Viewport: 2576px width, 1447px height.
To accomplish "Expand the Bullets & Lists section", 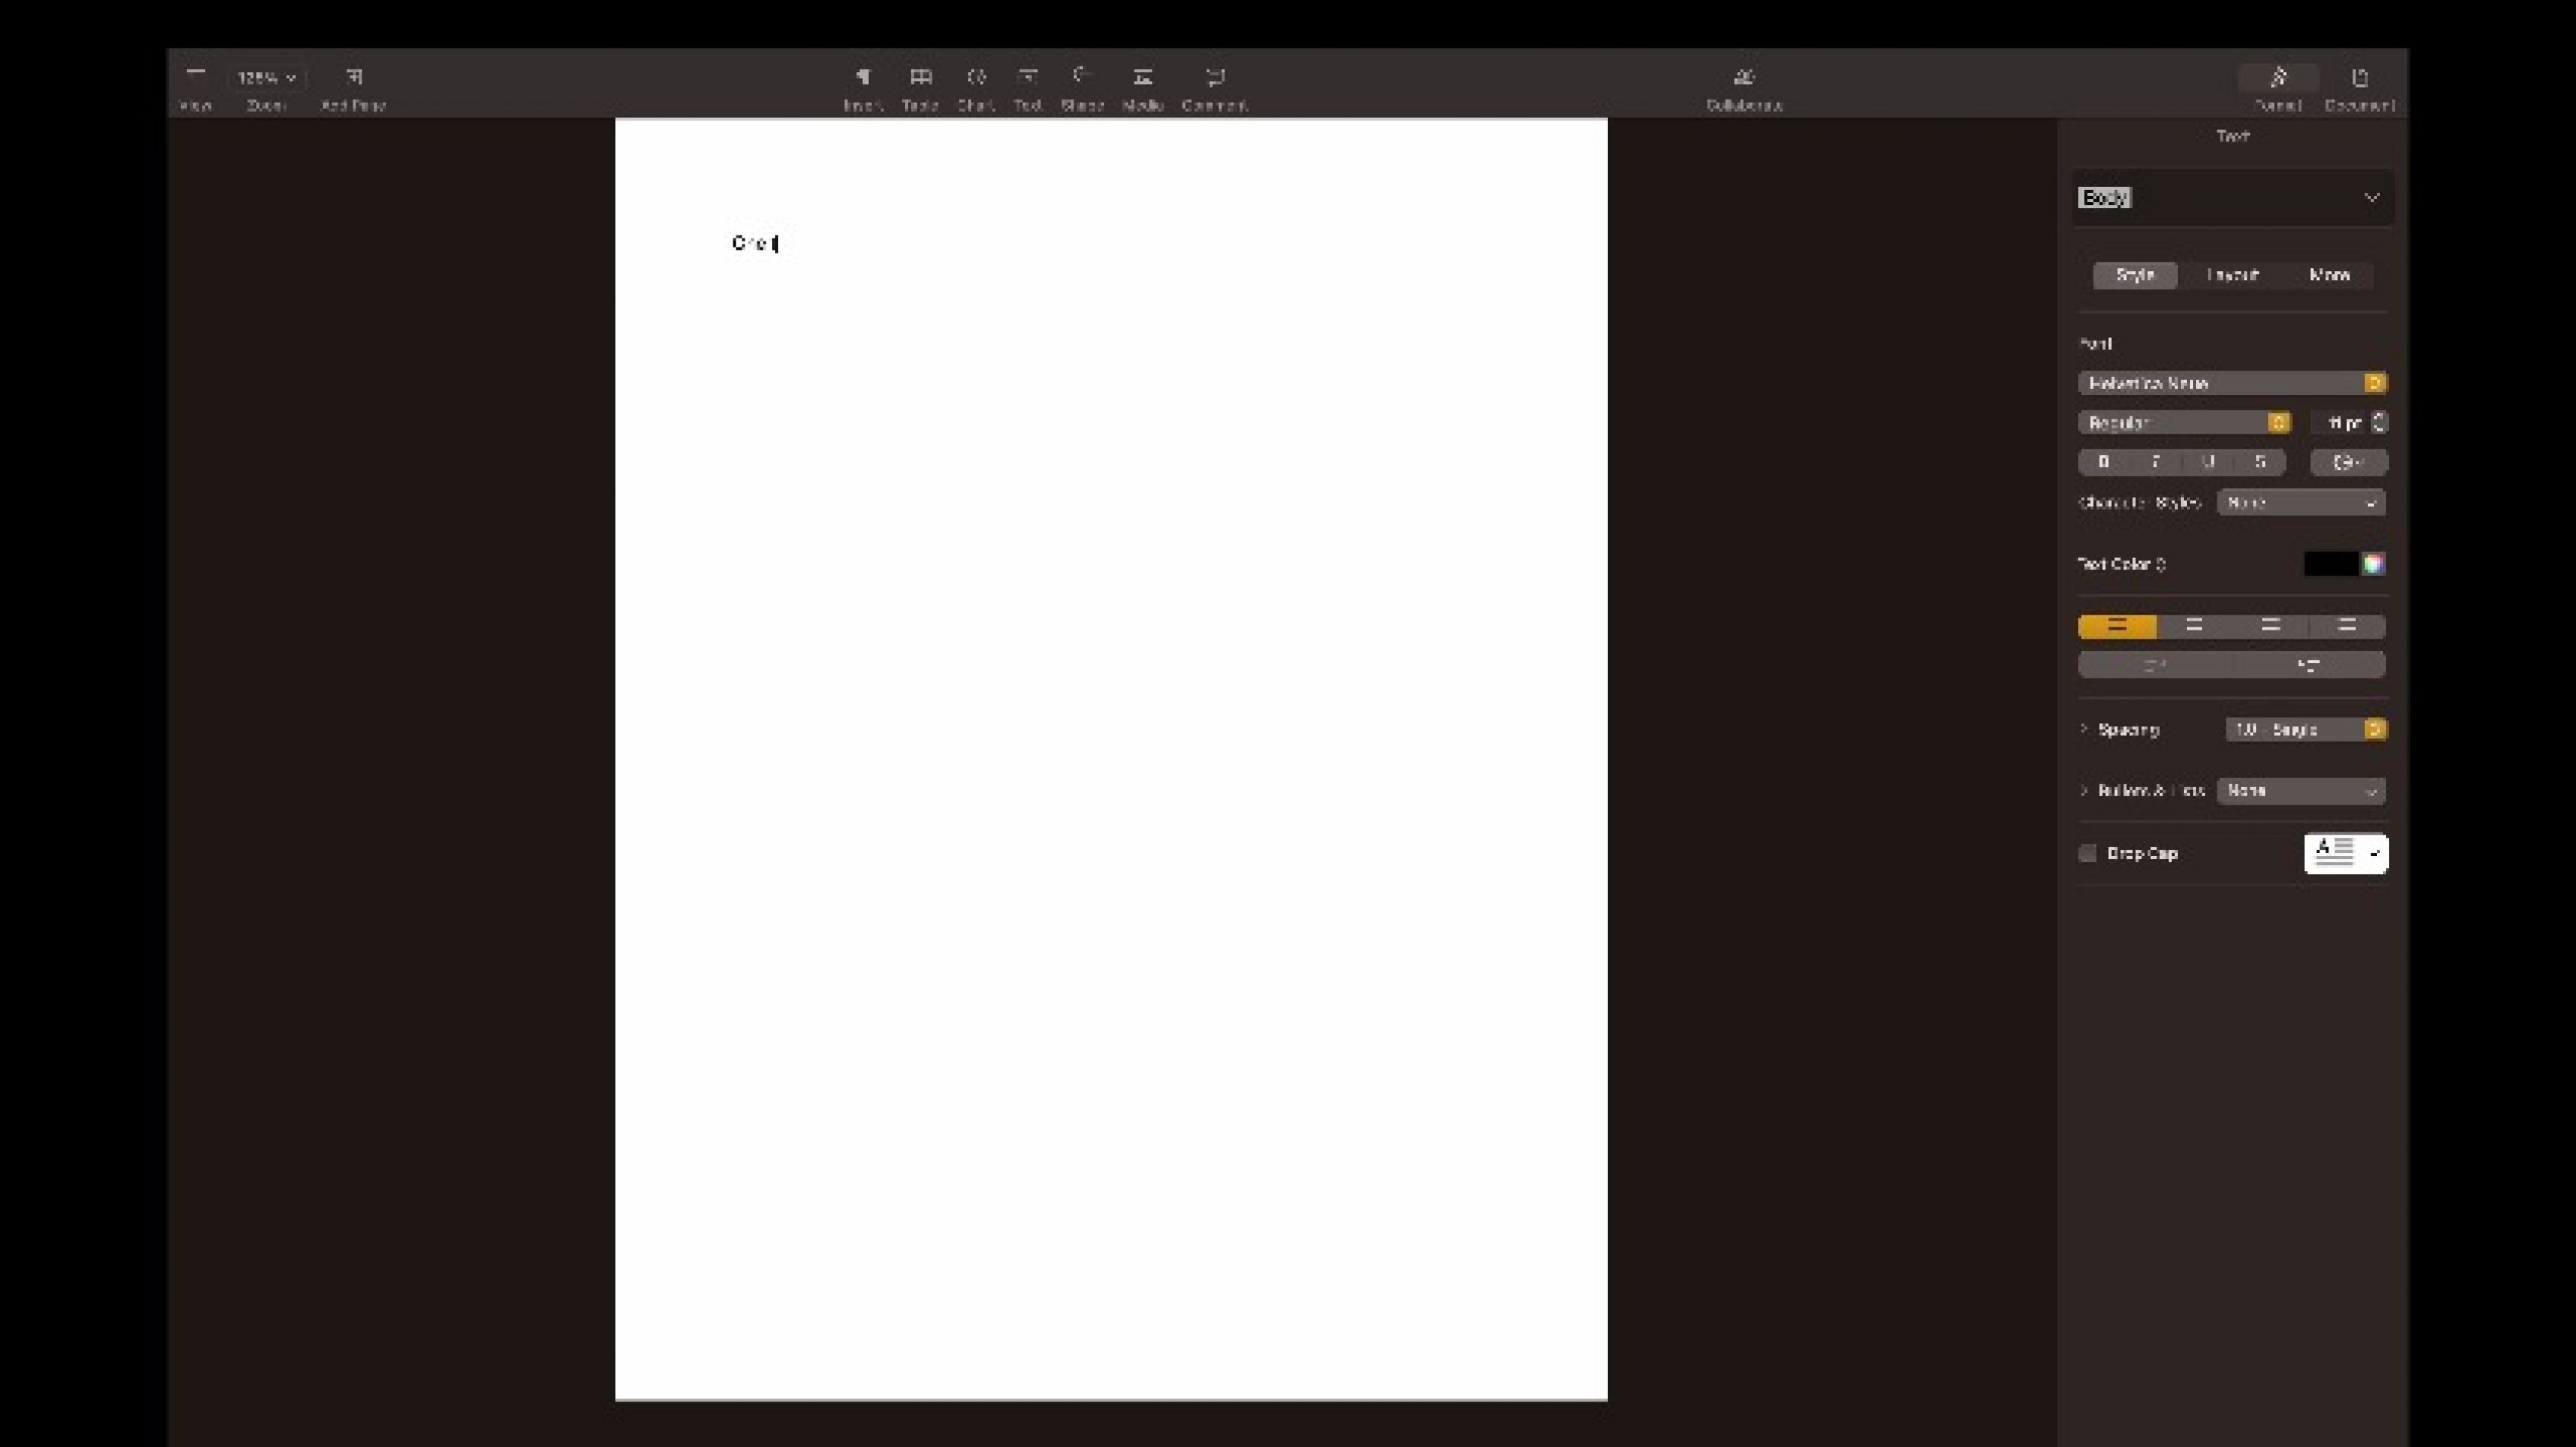I will point(2084,791).
